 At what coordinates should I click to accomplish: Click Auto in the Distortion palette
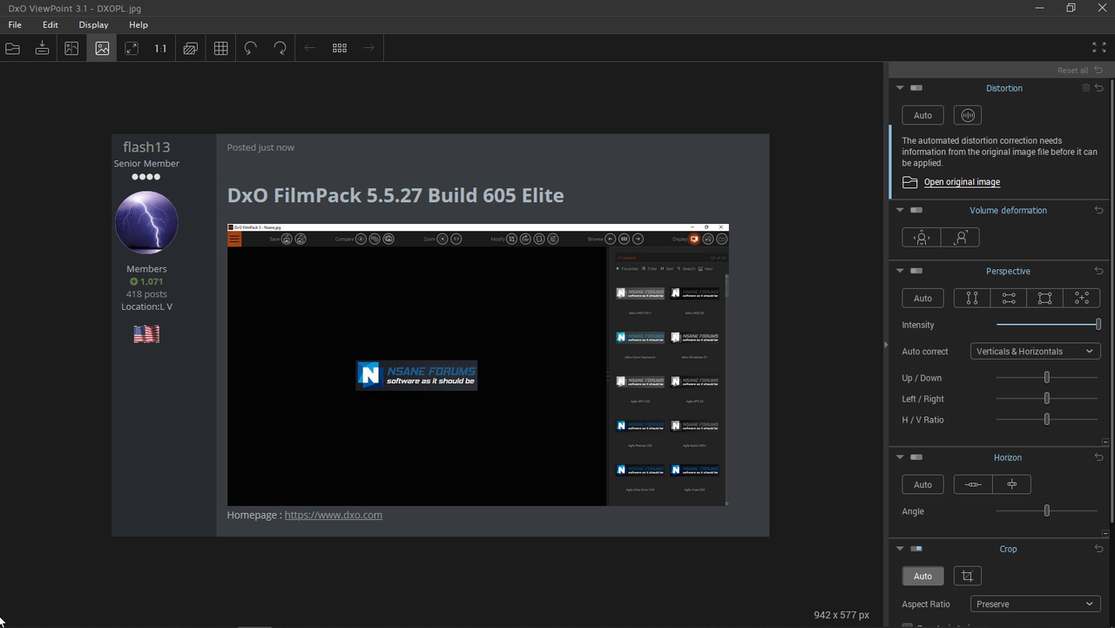[x=922, y=115]
